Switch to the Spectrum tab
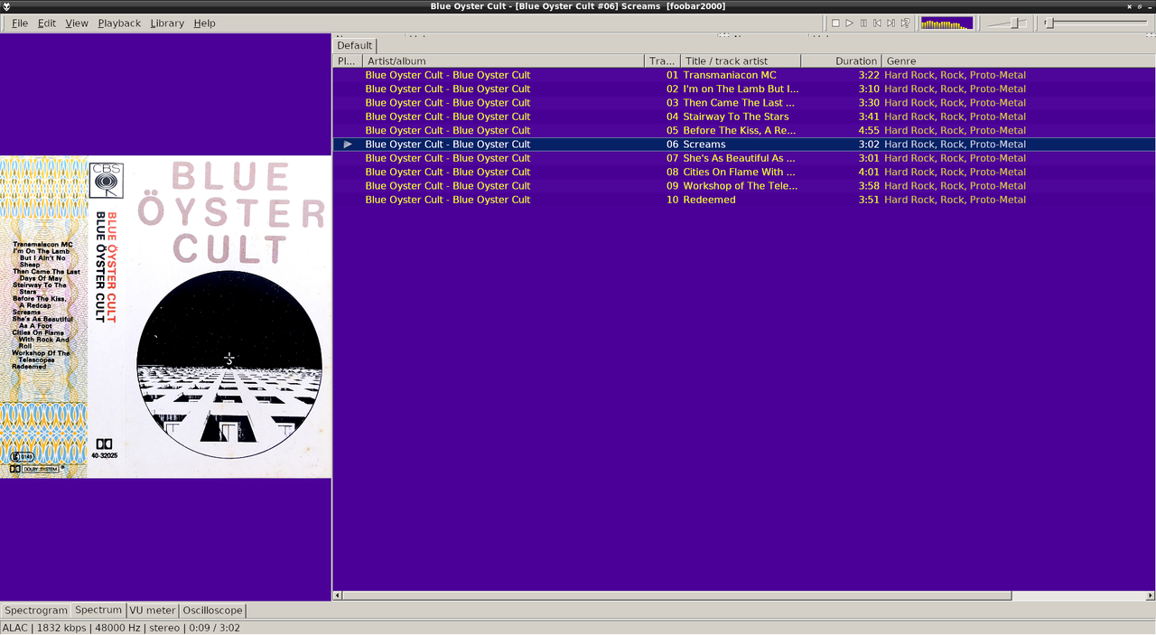The width and height of the screenshot is (1156, 635). point(98,611)
